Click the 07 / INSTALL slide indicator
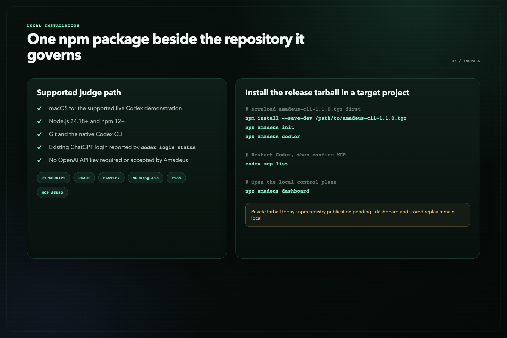Image resolution: width=507 pixels, height=338 pixels. tap(466, 61)
